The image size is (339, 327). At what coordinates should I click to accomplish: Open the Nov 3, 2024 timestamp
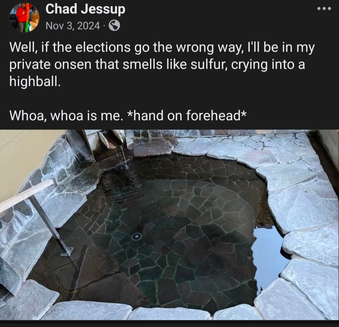(x=73, y=26)
